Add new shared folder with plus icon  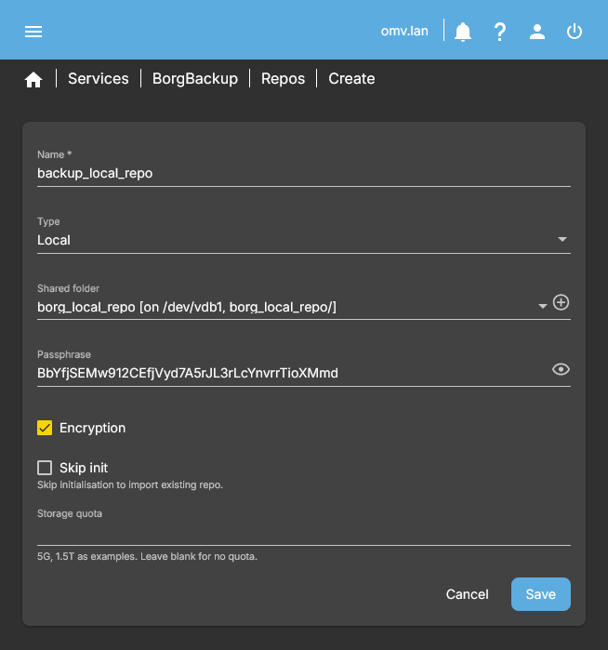point(561,302)
